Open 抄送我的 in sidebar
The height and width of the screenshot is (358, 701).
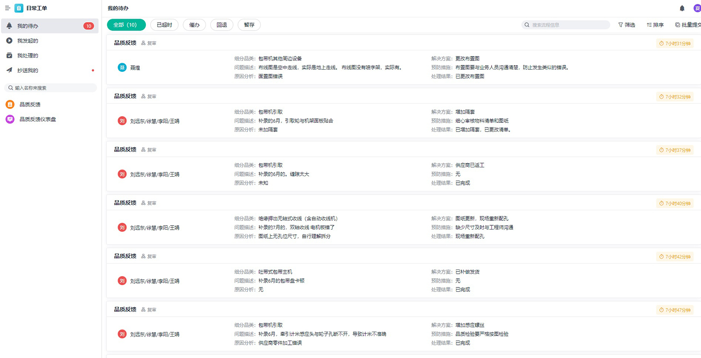click(28, 70)
